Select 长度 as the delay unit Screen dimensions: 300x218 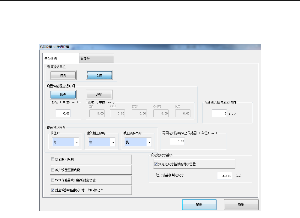99,75
